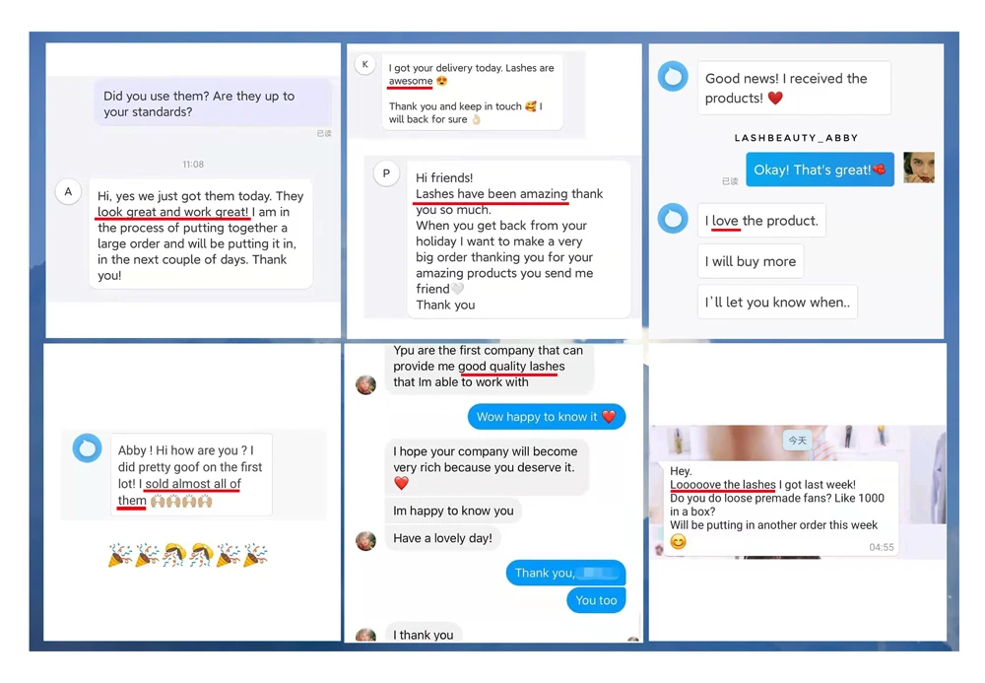Click the "You too" blue reply bubble
Viewport: 985px width, 683px height.
click(596, 600)
